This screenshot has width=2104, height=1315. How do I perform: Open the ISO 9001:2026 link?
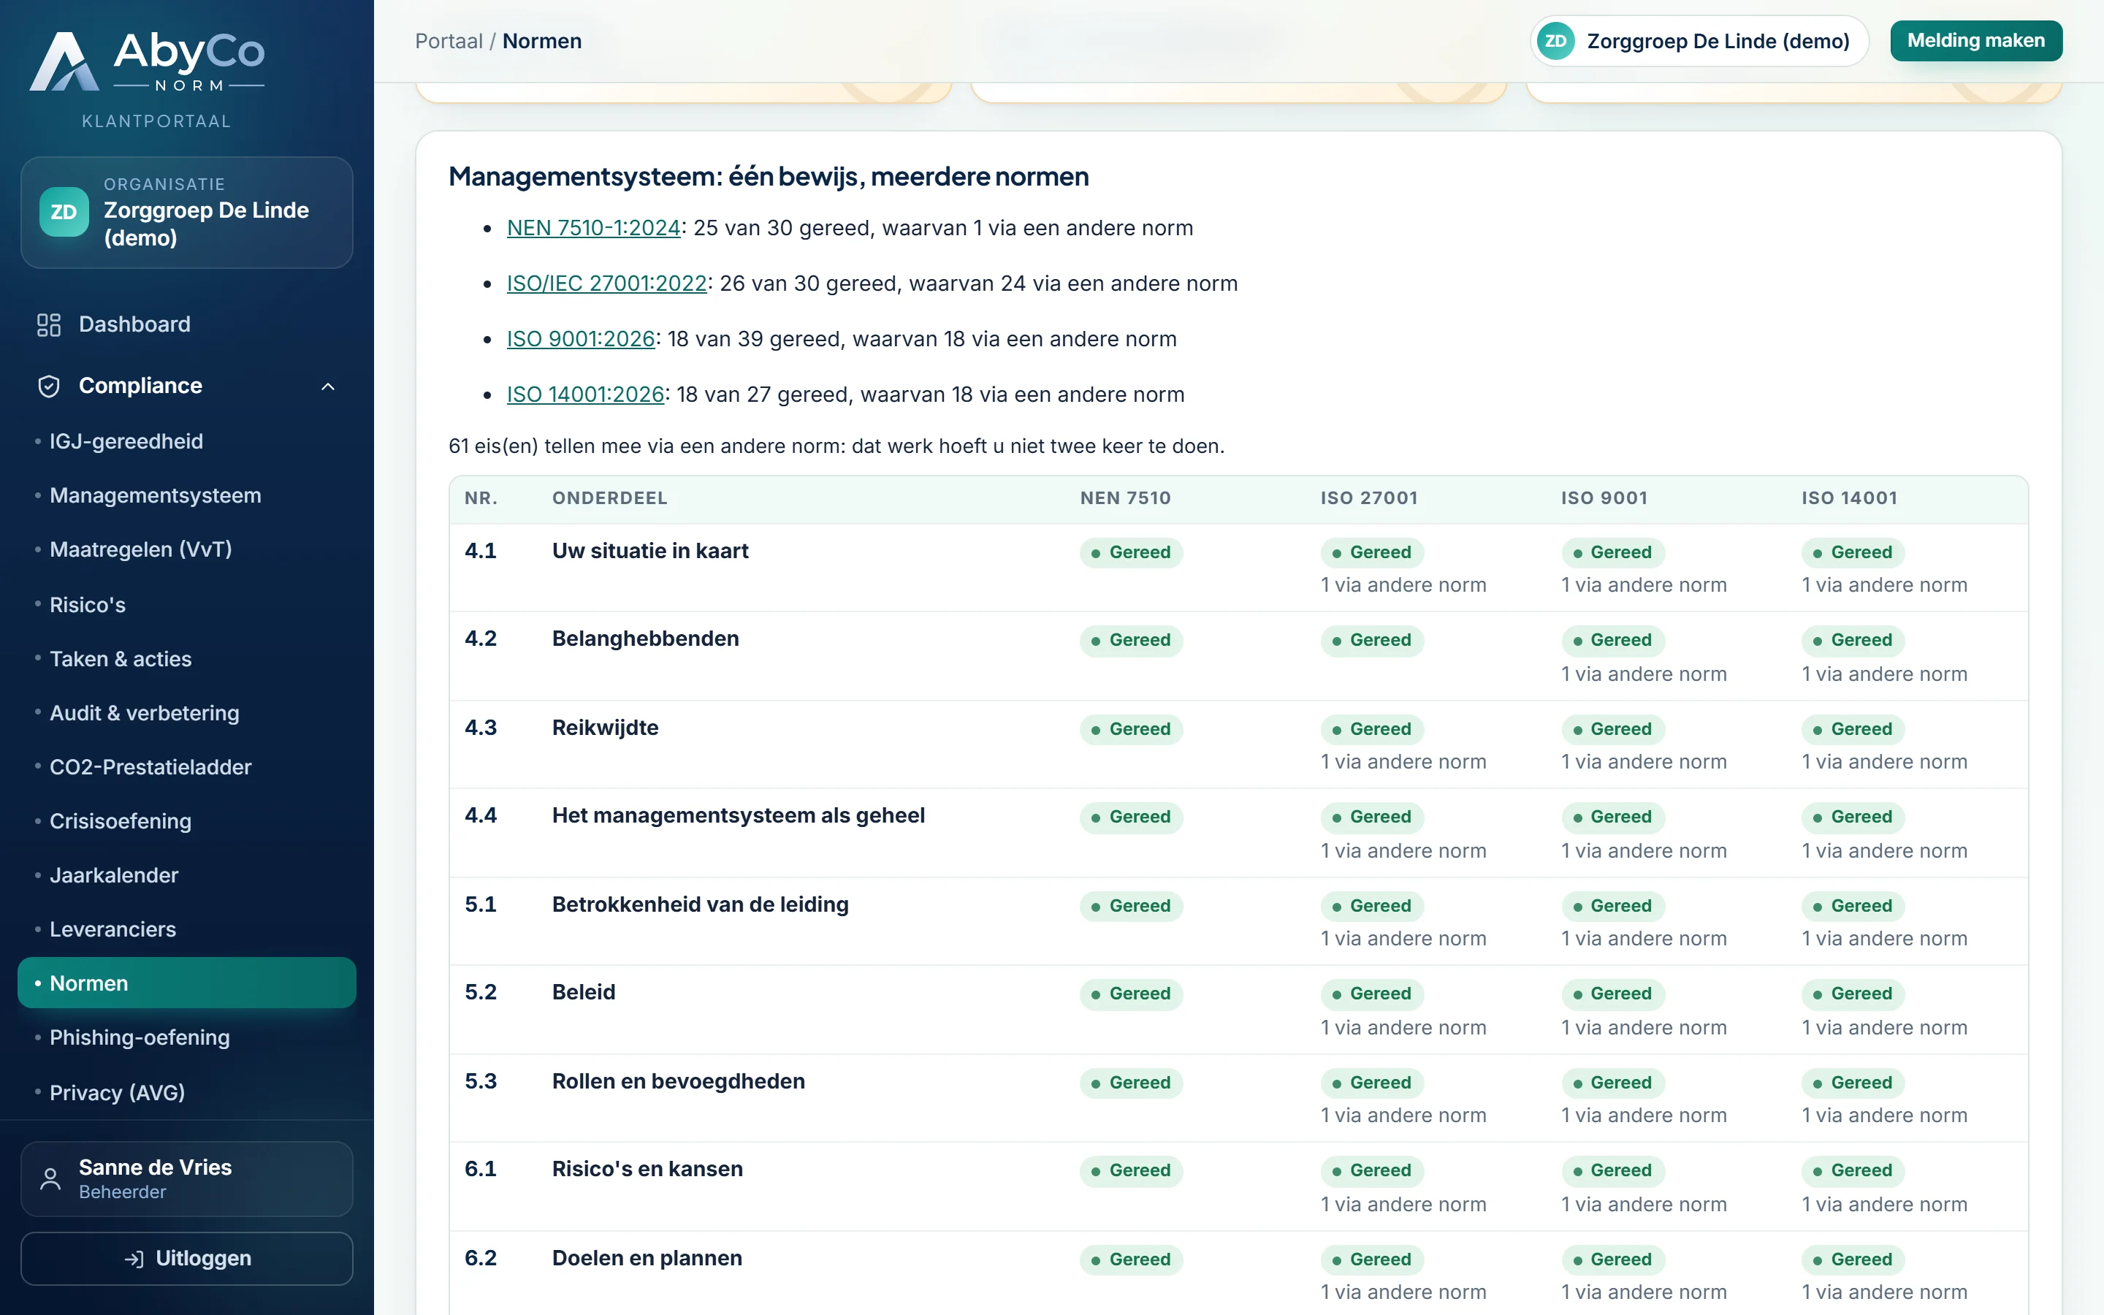(581, 339)
